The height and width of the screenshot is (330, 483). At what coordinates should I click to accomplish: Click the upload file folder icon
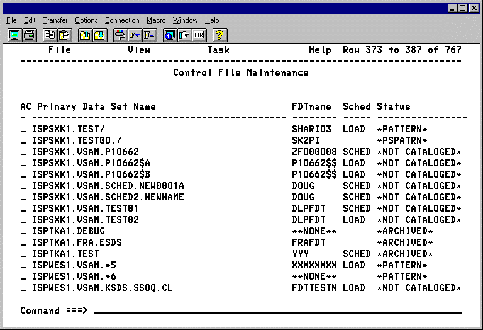pos(85,35)
